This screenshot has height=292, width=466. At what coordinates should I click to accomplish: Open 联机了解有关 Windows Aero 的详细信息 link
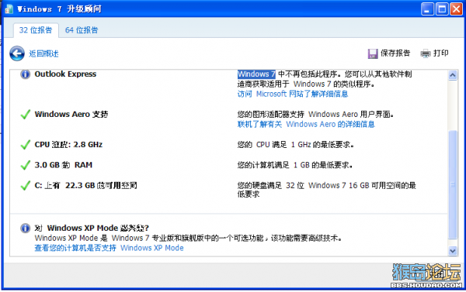306,124
